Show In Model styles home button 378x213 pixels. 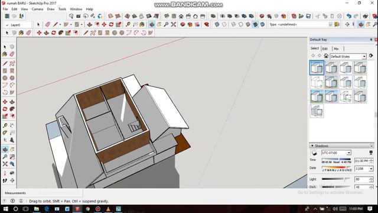coord(326,56)
